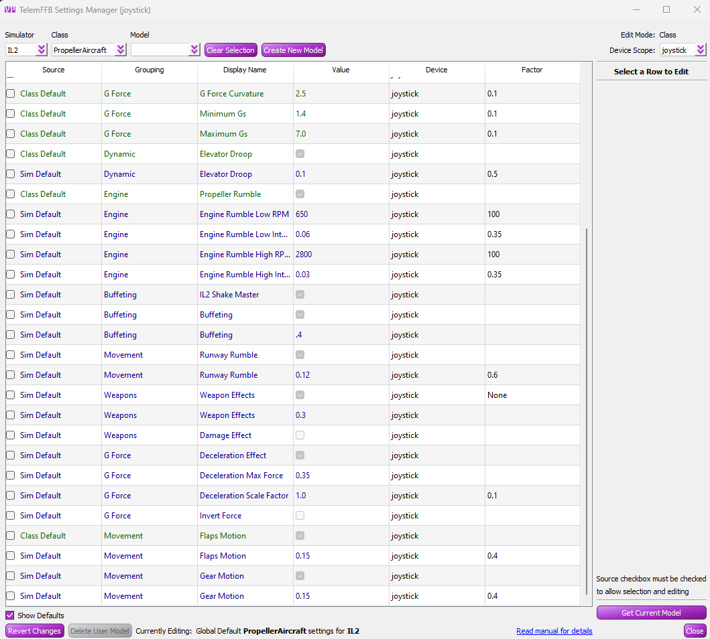Open the Read manual for details link

554,631
